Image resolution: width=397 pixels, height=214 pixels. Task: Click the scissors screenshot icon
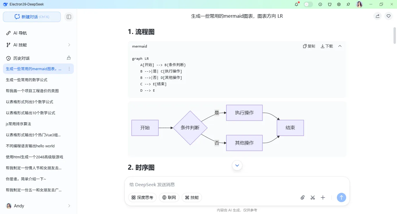coord(312,197)
